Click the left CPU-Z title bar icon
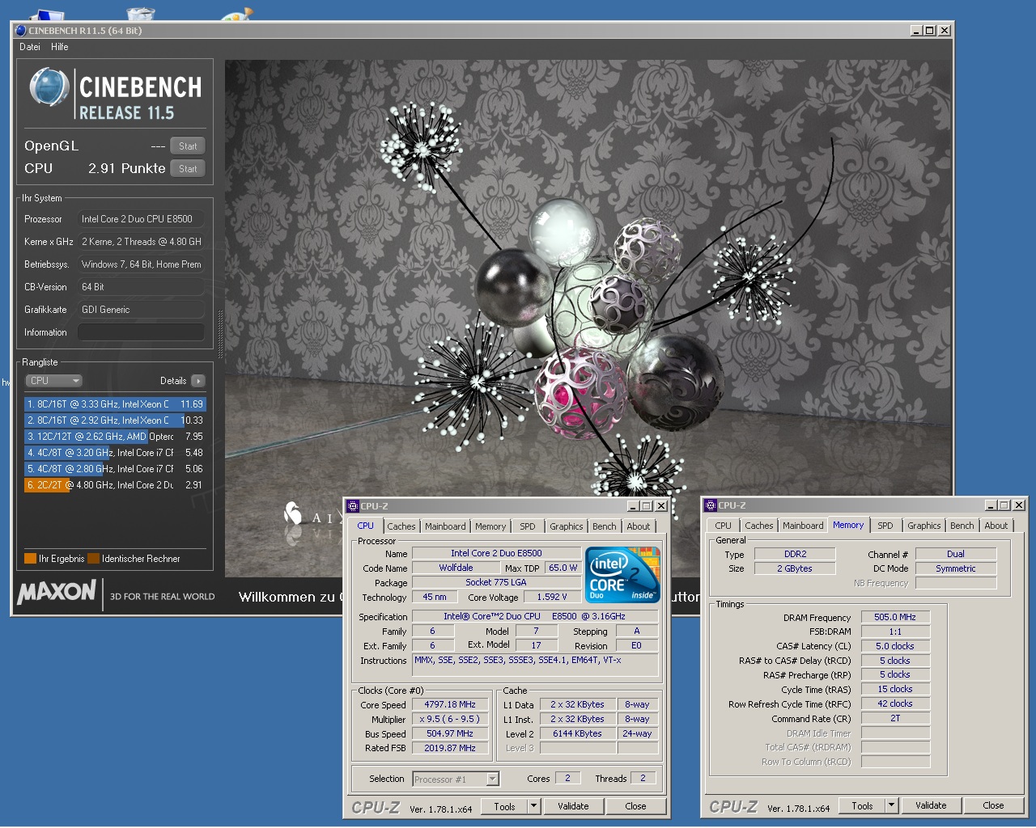Viewport: 1036px width, 828px height. point(353,506)
